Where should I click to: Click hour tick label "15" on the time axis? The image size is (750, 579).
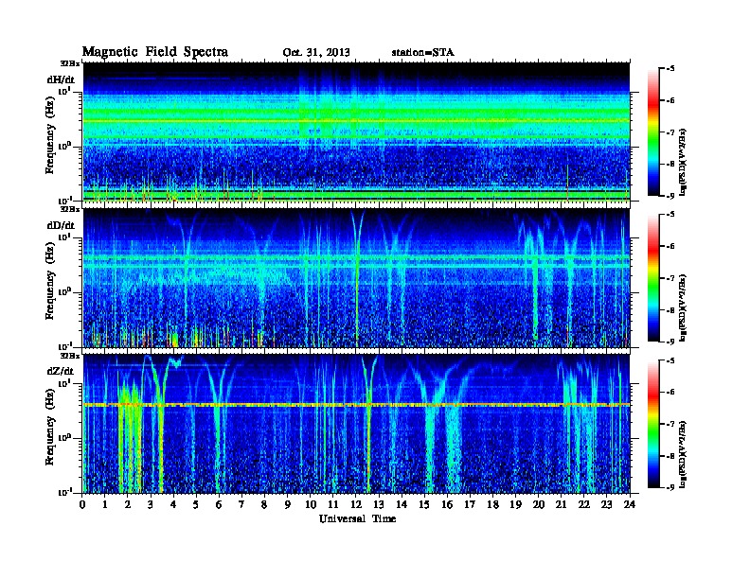pos(424,505)
